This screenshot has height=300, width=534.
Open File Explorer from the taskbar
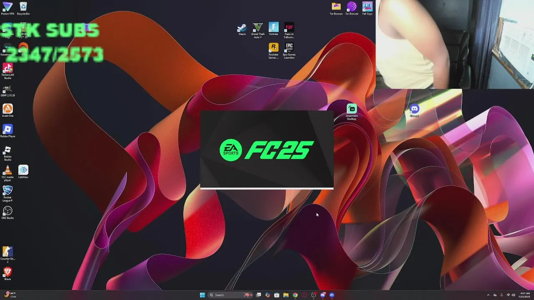pyautogui.click(x=286, y=295)
